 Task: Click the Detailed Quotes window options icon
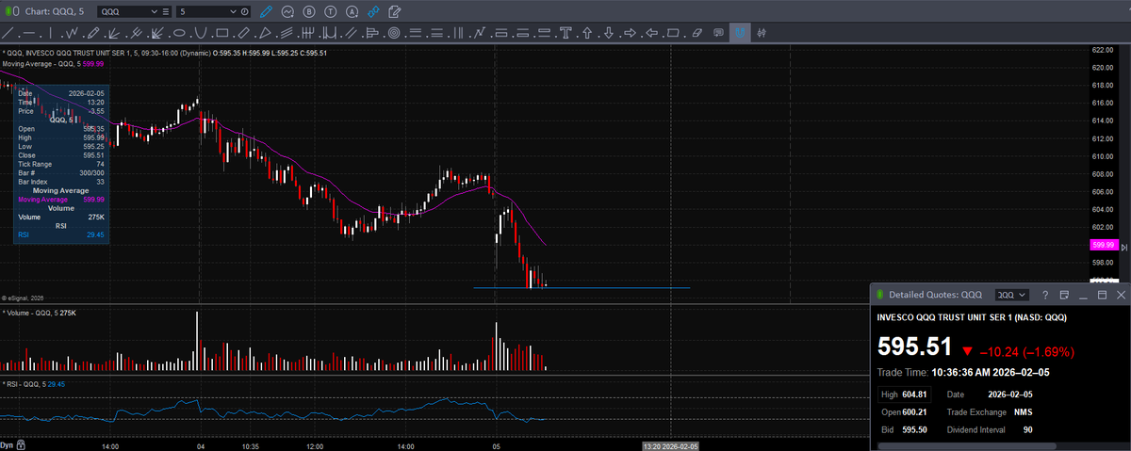point(1063,296)
